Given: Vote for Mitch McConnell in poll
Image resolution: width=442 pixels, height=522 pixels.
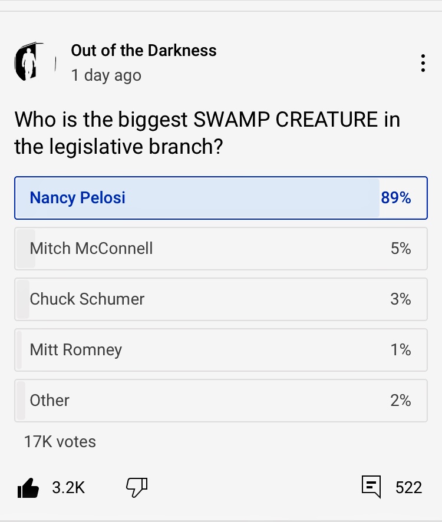Looking at the screenshot, I should 220,249.
